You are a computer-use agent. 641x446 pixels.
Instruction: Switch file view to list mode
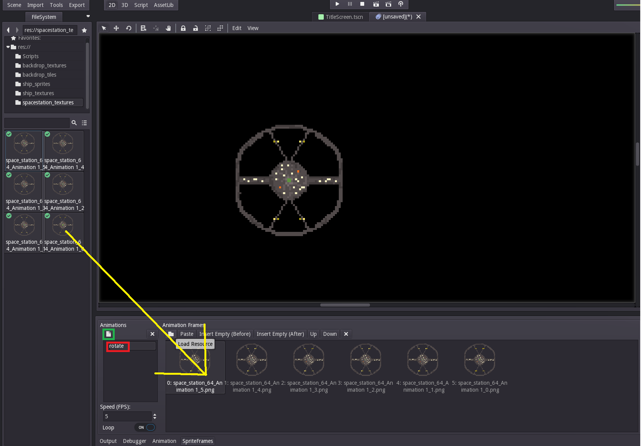(x=84, y=123)
